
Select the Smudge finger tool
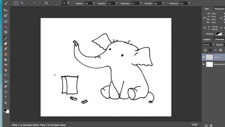point(6,70)
